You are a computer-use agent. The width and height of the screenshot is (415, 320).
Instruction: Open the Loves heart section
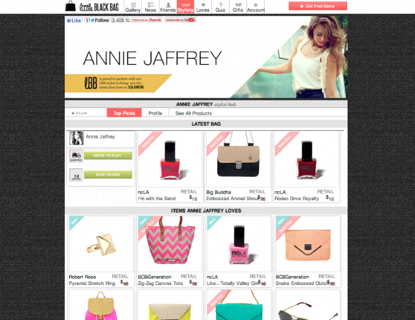pyautogui.click(x=203, y=6)
